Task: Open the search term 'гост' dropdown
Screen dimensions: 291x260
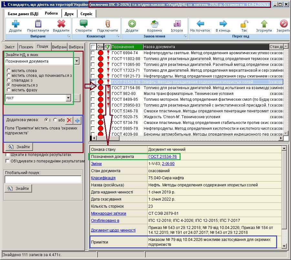Action: (68, 98)
